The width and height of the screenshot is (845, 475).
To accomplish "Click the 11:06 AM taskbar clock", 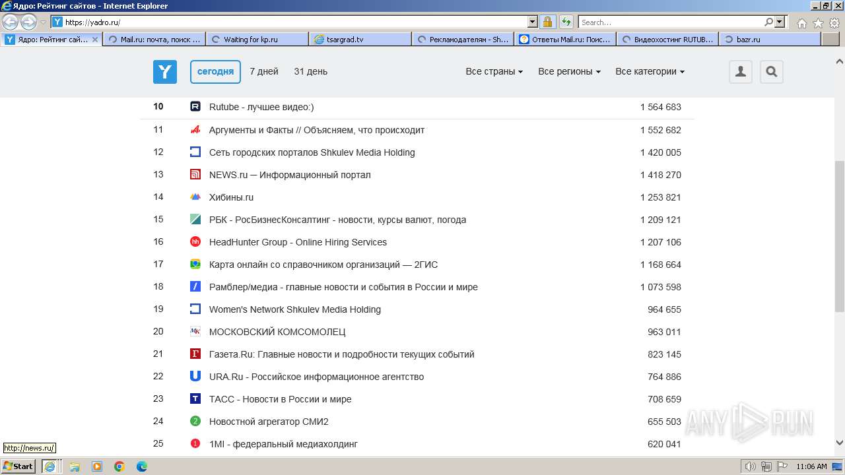I will (x=811, y=466).
